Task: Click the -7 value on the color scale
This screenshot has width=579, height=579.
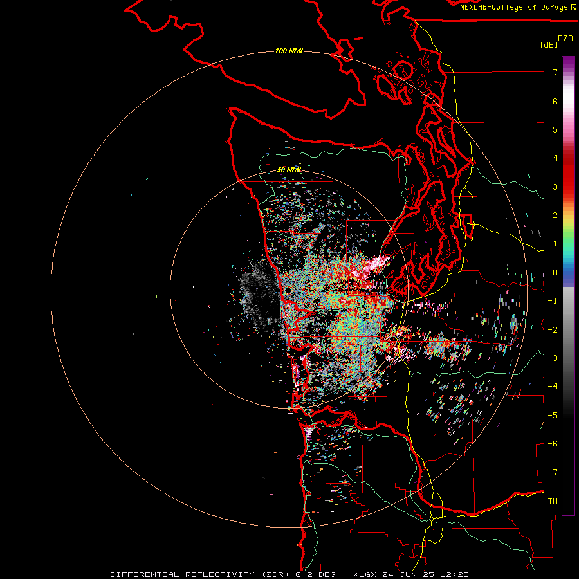Action: (553, 472)
